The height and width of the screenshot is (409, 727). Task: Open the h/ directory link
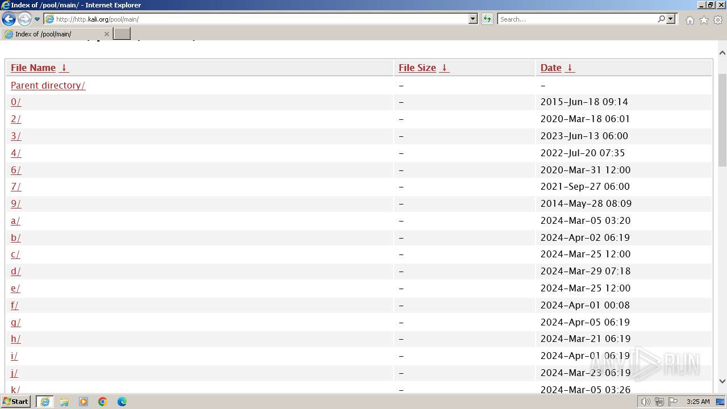[16, 339]
